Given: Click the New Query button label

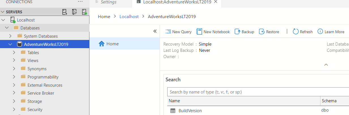Looking at the screenshot, I should click(182, 32).
